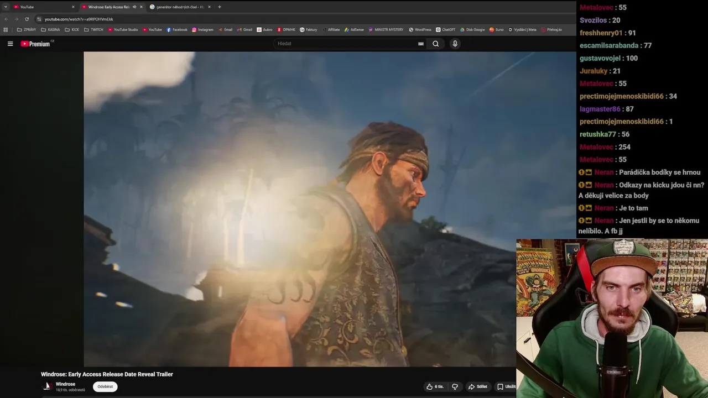Screen dimensions: 708x398
Task: Open the Windrose channel name link
Action: (x=65, y=384)
